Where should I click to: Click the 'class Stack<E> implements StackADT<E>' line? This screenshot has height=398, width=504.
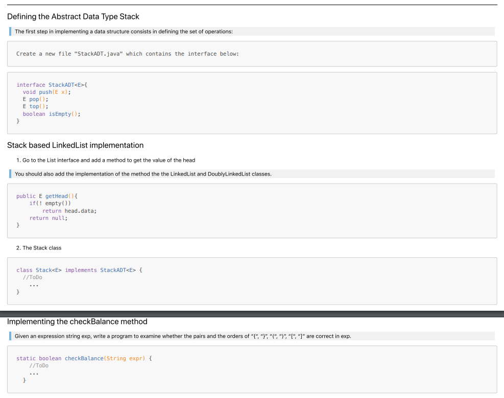coord(79,270)
